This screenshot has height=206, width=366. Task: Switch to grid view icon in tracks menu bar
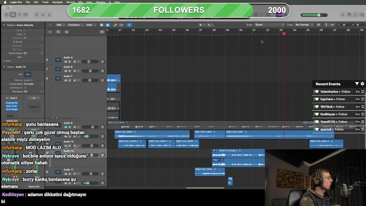click(x=102, y=25)
